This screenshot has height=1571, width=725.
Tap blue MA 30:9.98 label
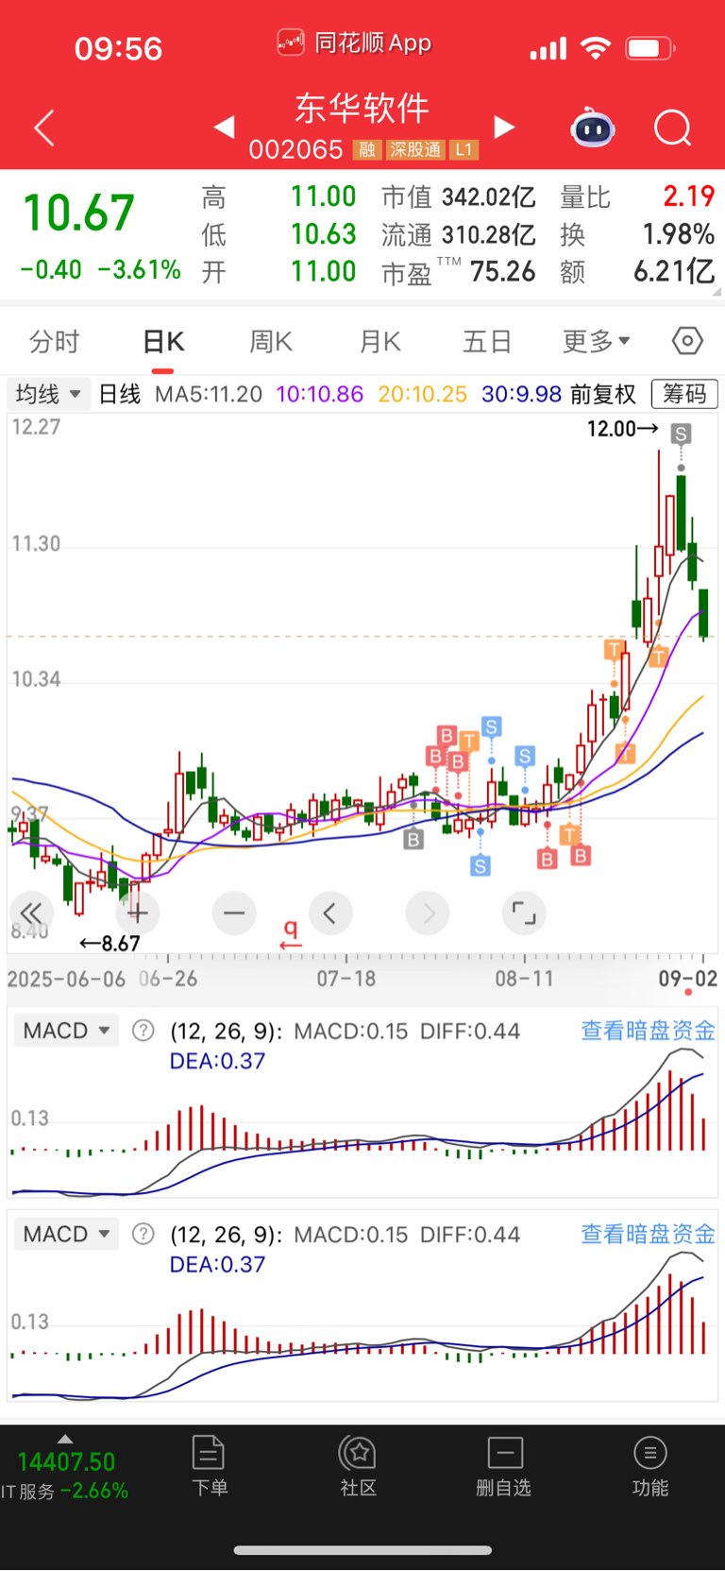coord(522,394)
